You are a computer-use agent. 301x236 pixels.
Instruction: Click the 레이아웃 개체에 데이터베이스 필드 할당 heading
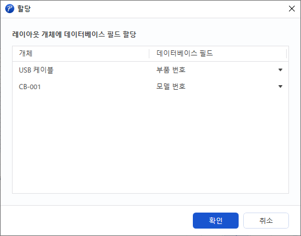pos(74,34)
